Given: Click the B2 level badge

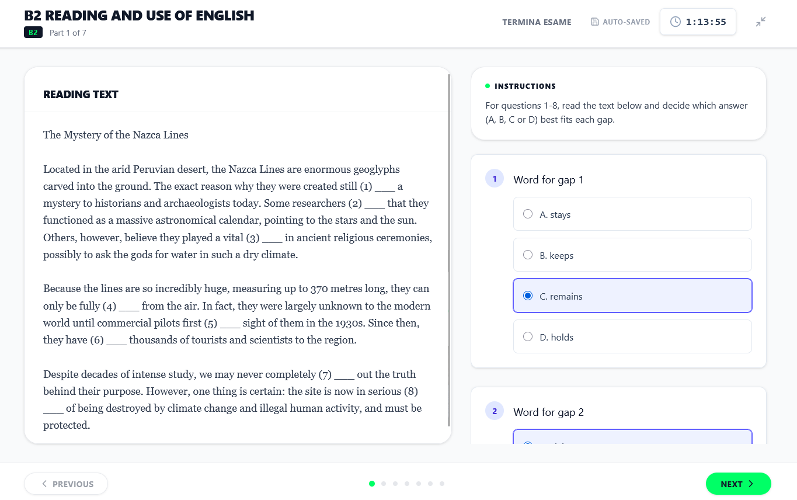Looking at the screenshot, I should [33, 33].
